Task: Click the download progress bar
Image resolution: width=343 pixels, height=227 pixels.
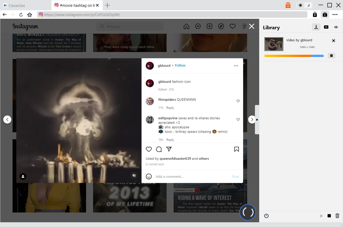Action: click(x=294, y=56)
